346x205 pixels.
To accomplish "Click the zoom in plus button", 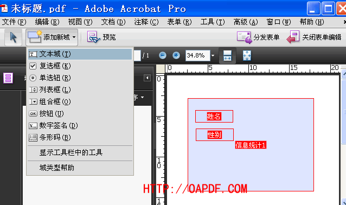I will pyautogui.click(x=176, y=55).
